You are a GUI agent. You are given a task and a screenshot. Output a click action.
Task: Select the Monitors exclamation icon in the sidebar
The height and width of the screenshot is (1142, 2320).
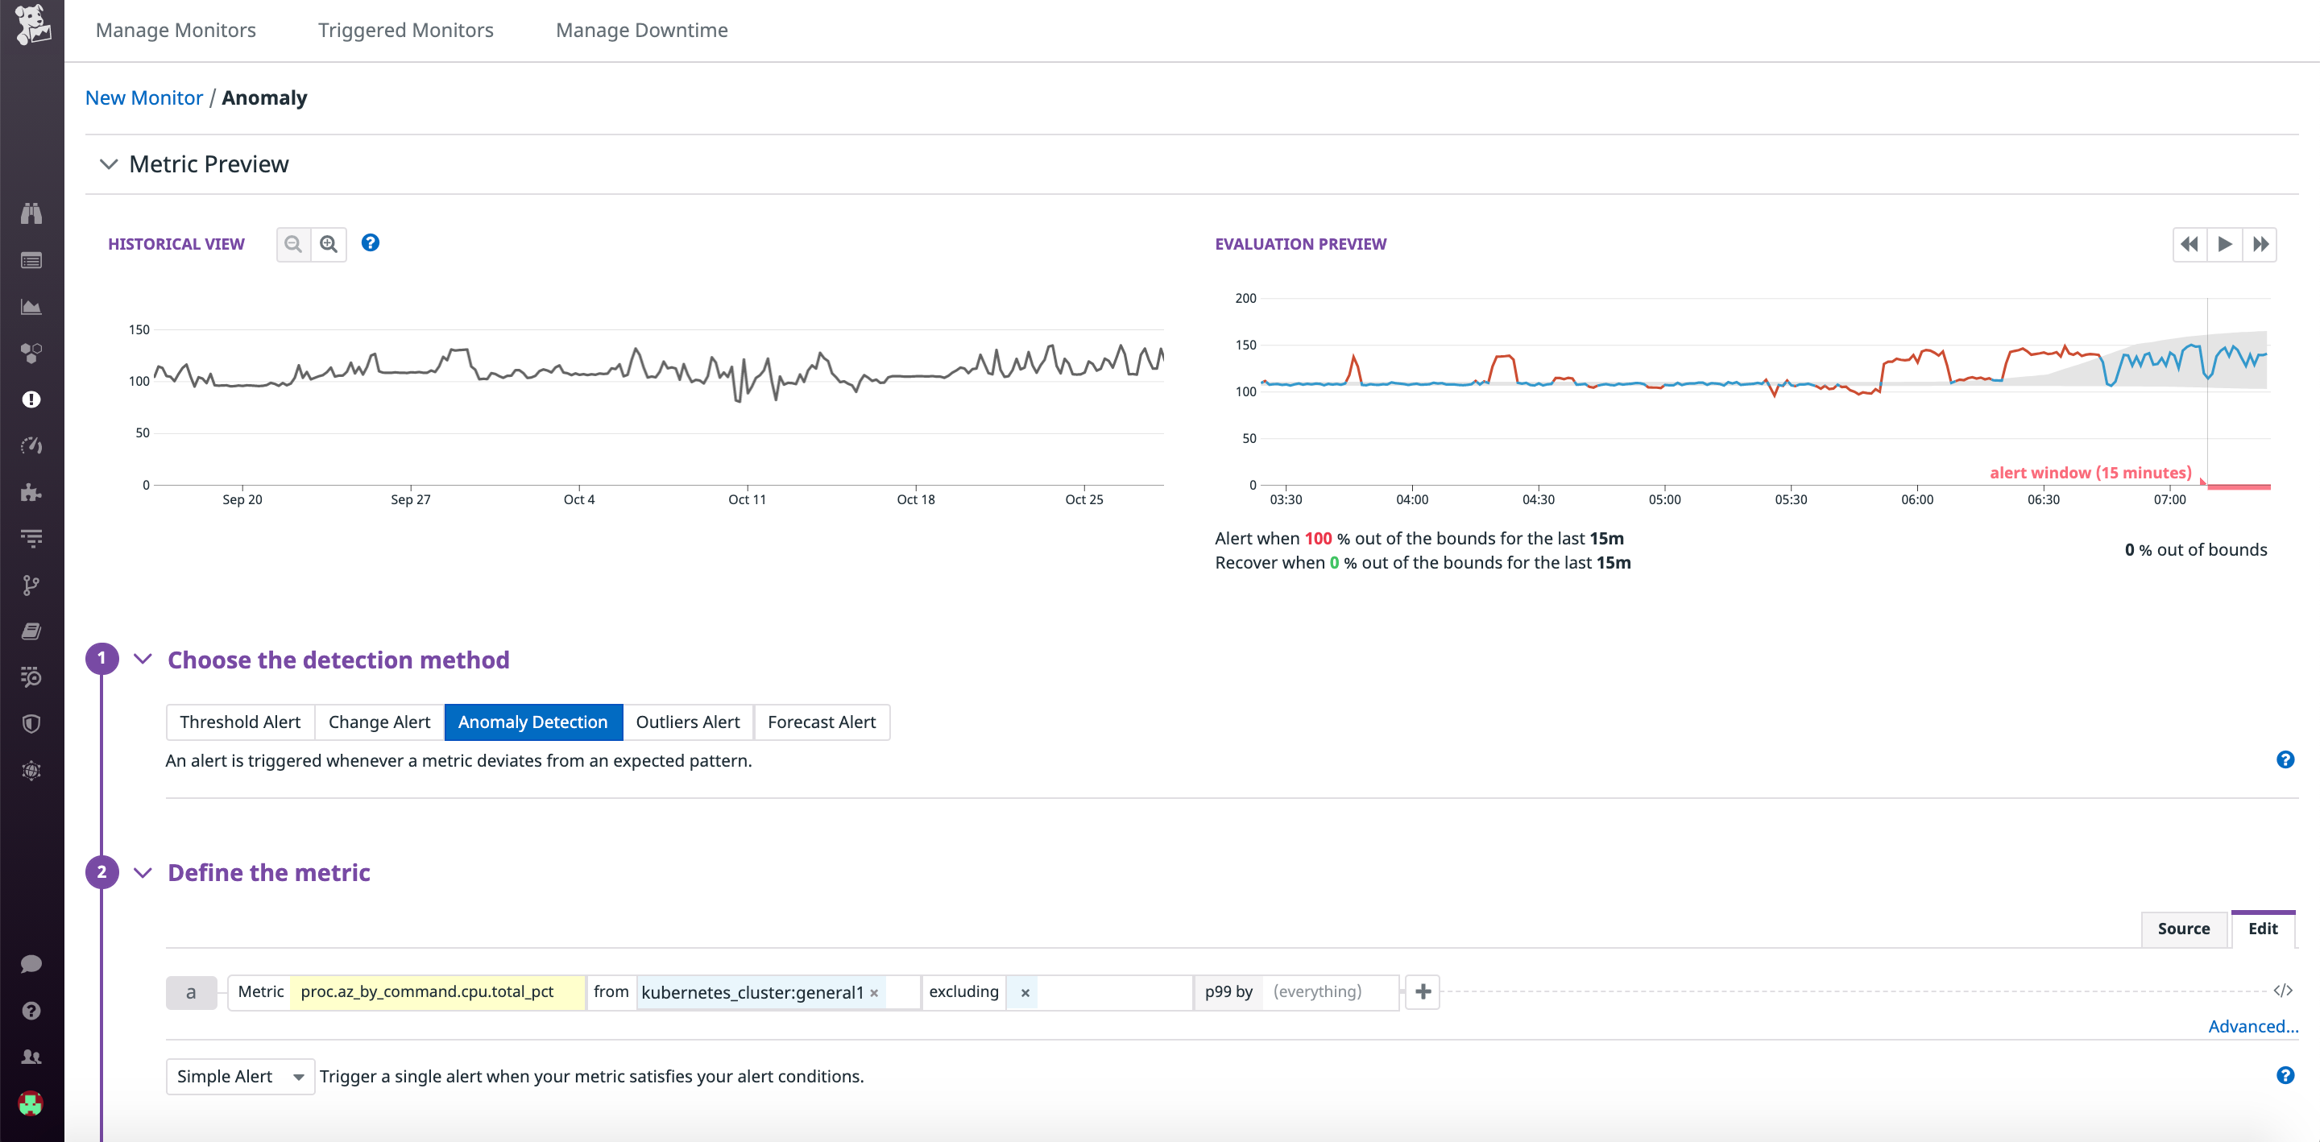[31, 399]
